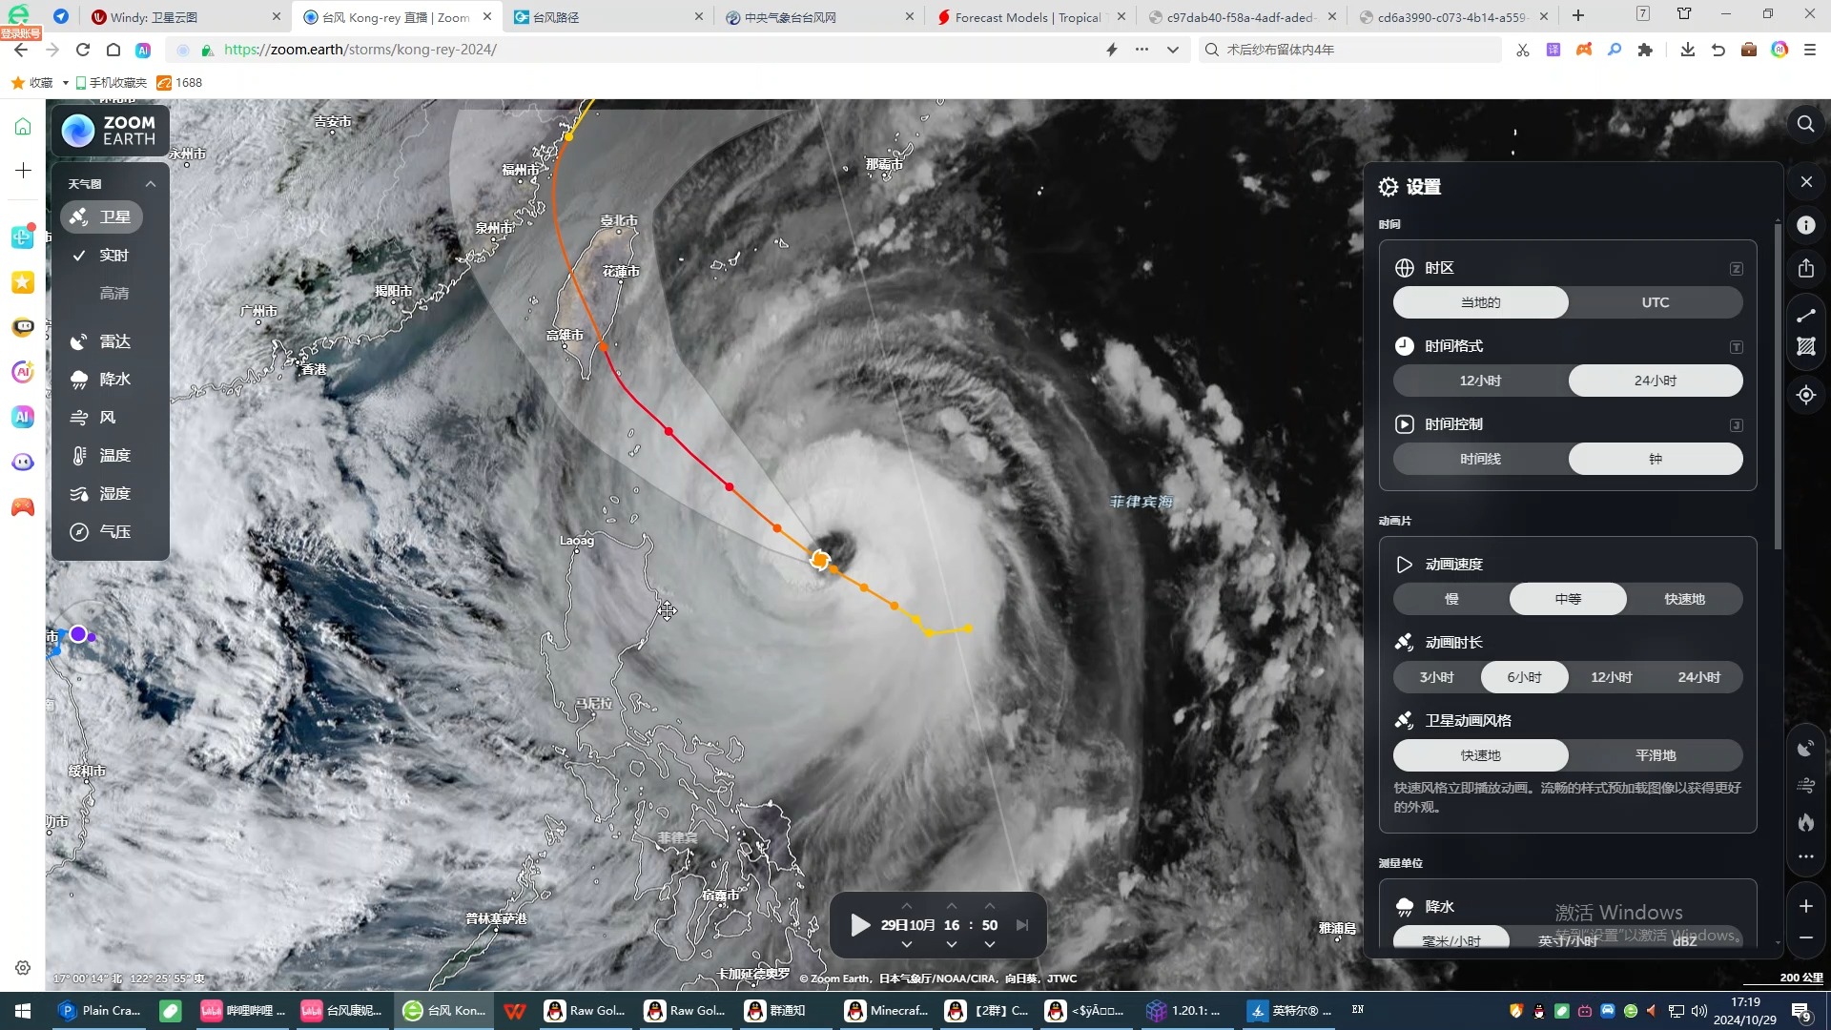This screenshot has height=1030, width=1831.
Task: Select the Radar (雷达) map layer
Action: tap(102, 341)
